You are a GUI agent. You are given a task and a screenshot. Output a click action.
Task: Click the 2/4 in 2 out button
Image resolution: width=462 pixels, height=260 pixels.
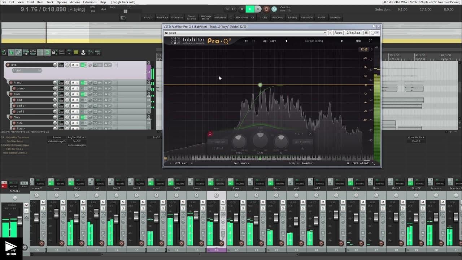[353, 33]
